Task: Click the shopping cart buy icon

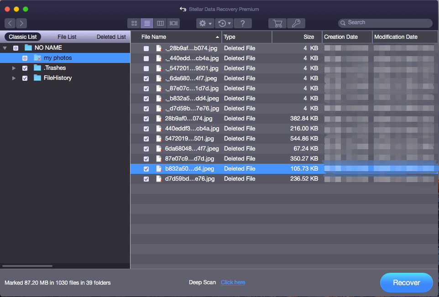Action: click(x=277, y=23)
